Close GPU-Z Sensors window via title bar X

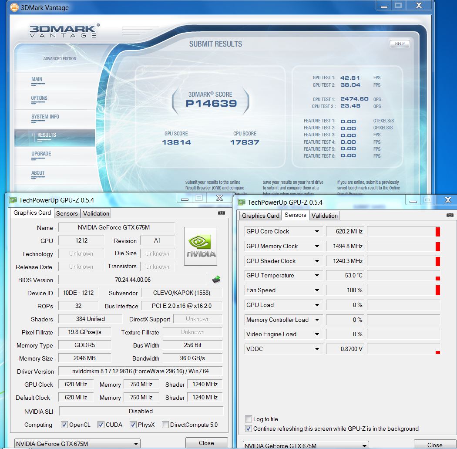coord(448,200)
